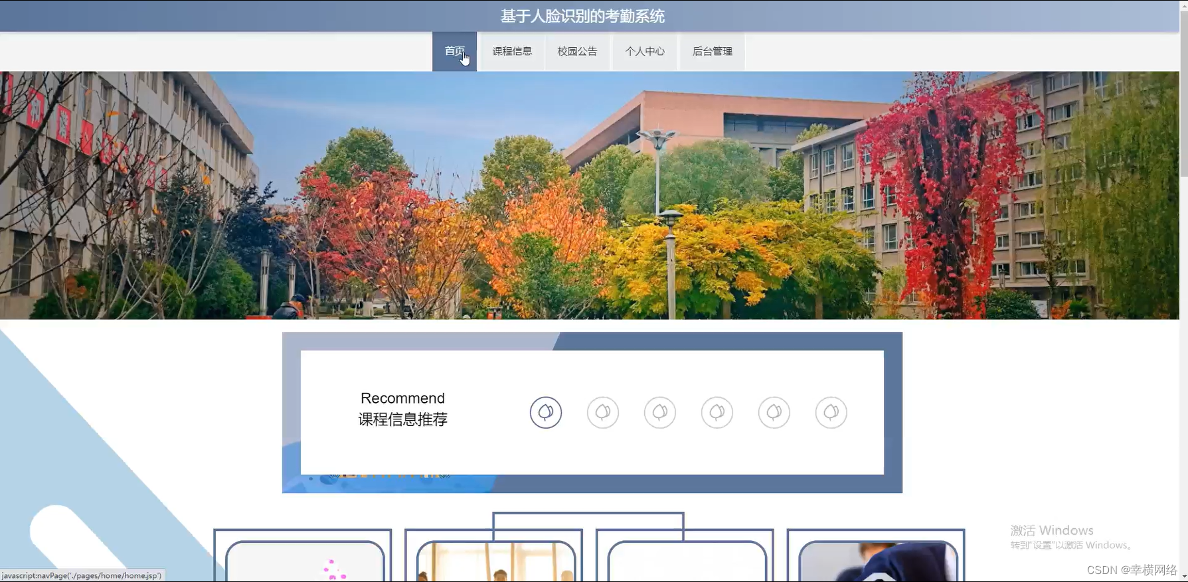Select the fifth leaf icon in the recommend row
This screenshot has height=582, width=1188.
pyautogui.click(x=774, y=413)
